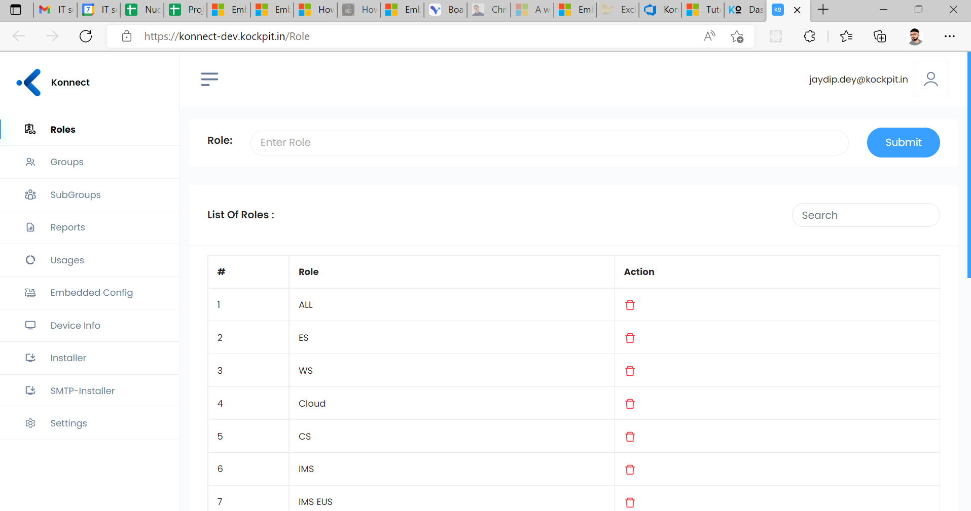The height and width of the screenshot is (511, 971).
Task: Delete the ALL role
Action: click(x=630, y=305)
